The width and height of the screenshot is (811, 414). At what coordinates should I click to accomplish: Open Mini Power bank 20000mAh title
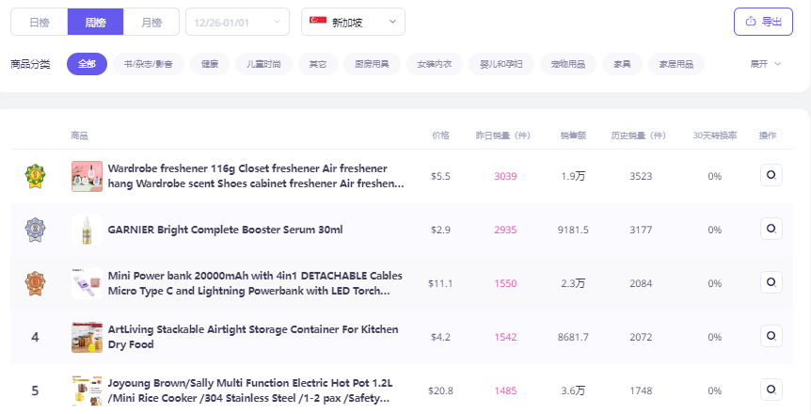(x=255, y=283)
